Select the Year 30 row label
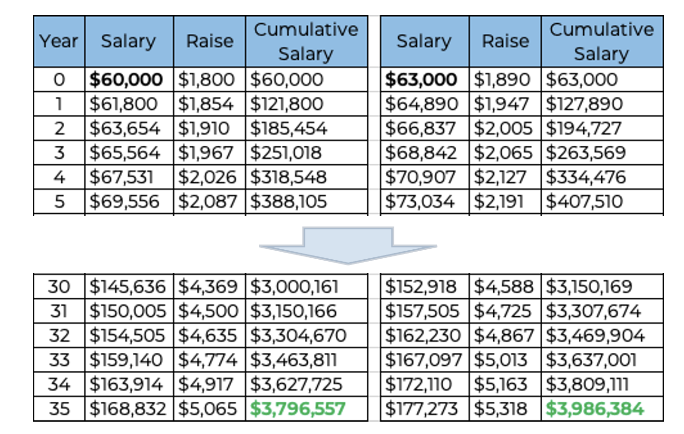Screen dimensions: 684x434 click(x=59, y=287)
